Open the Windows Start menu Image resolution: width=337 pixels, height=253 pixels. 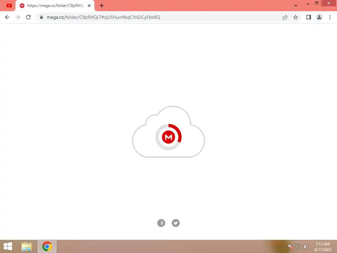tap(8, 246)
